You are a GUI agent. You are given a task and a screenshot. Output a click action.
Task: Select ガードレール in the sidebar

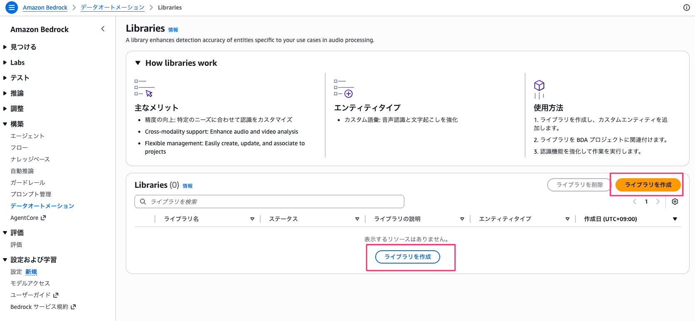tap(27, 182)
